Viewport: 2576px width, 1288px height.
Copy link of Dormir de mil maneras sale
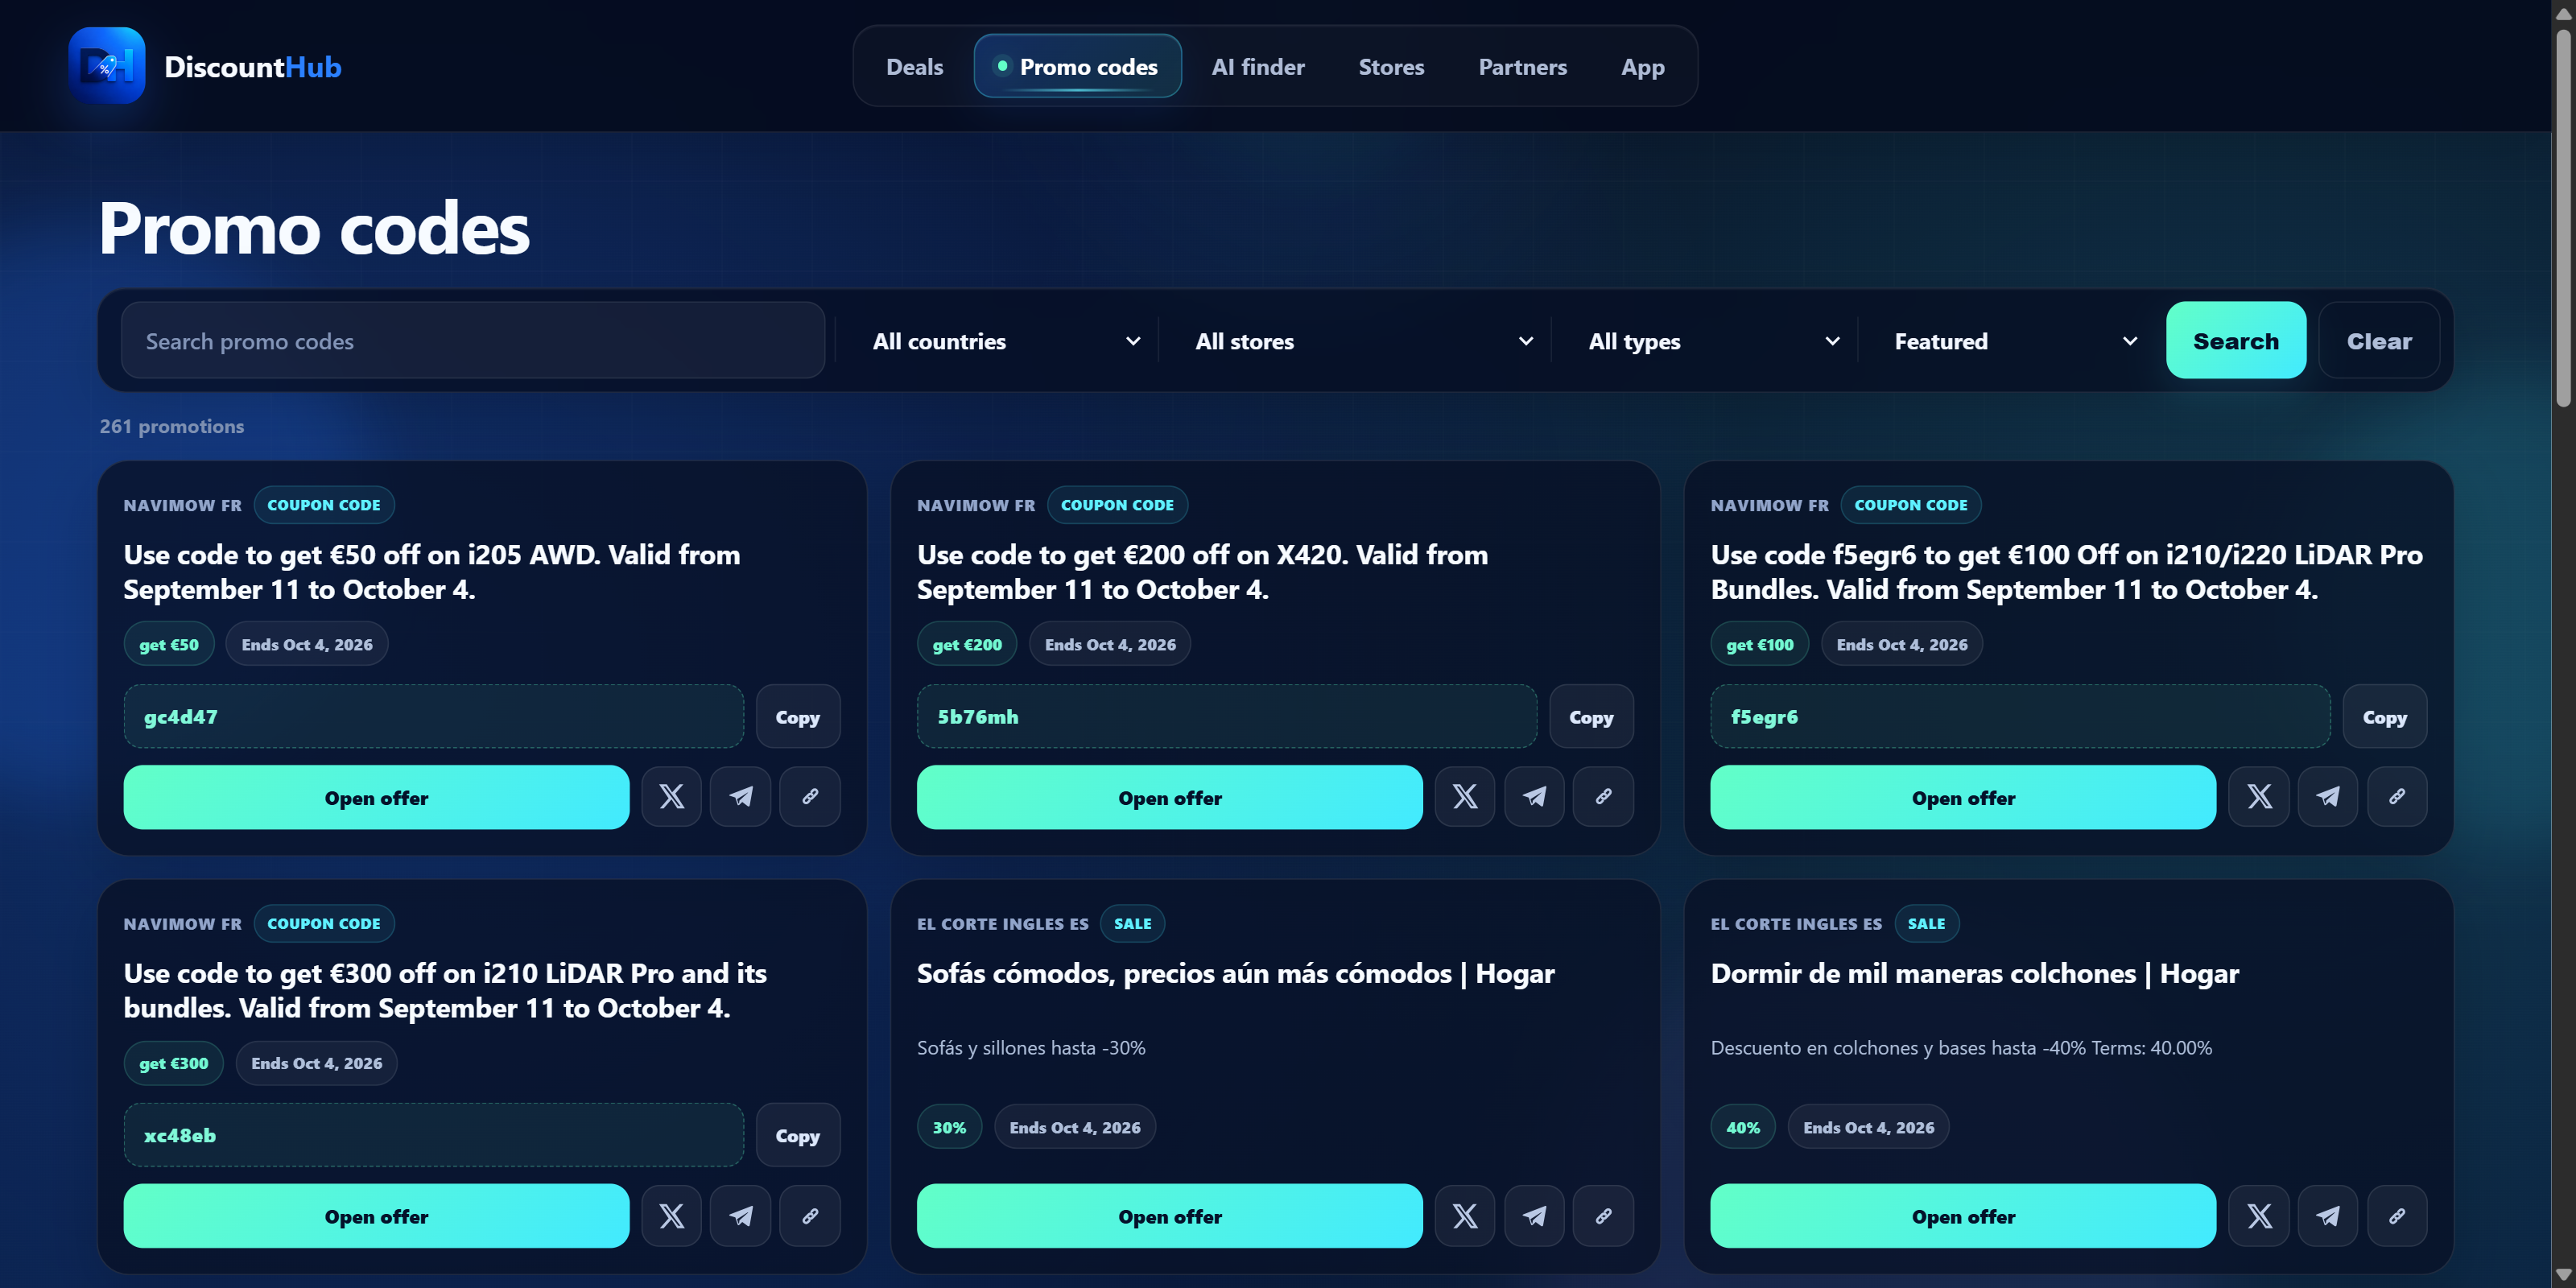[2397, 1216]
